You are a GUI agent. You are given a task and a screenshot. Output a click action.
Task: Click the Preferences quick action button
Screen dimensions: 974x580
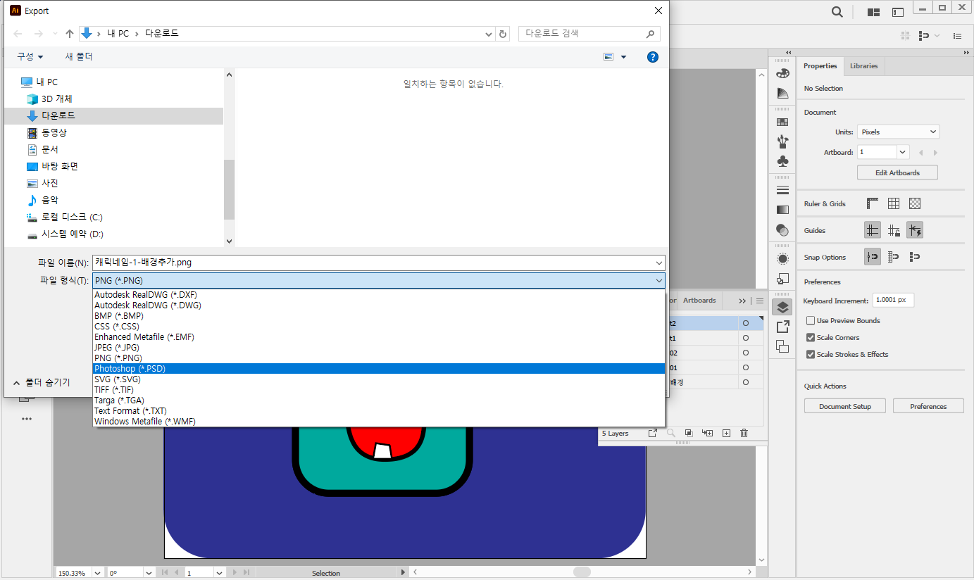click(928, 406)
